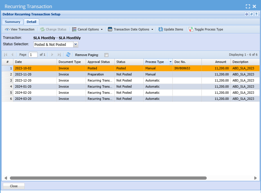Viewport: 261px width, 193px height.
Task: Open the Status Selection dropdown
Action: 75,44
